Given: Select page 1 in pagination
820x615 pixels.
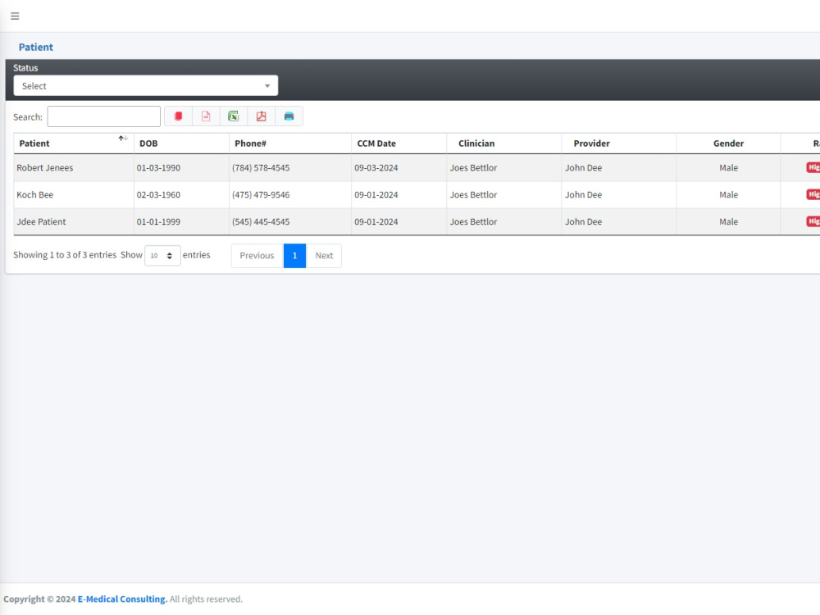Looking at the screenshot, I should pos(294,256).
